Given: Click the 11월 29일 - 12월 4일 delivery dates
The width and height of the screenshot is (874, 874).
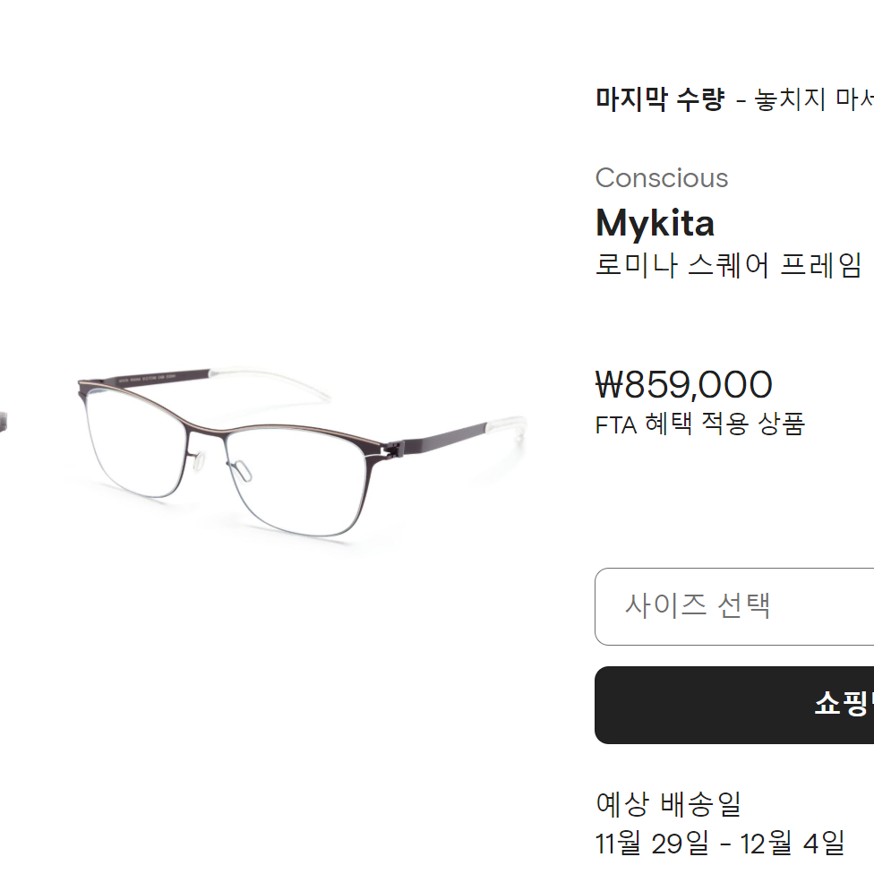Looking at the screenshot, I should coord(720,843).
